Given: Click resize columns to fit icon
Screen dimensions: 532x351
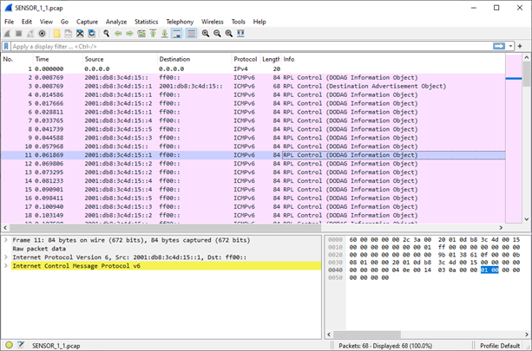Looking at the screenshot, I should pos(240,34).
